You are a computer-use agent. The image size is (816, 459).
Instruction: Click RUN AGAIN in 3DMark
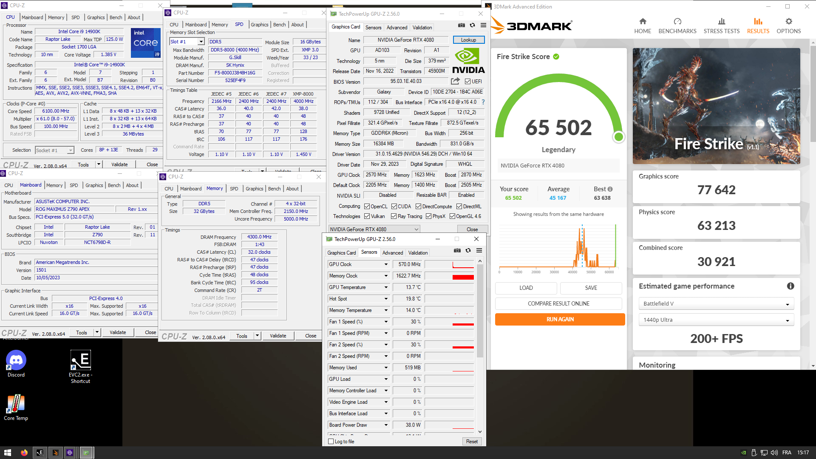coord(560,319)
